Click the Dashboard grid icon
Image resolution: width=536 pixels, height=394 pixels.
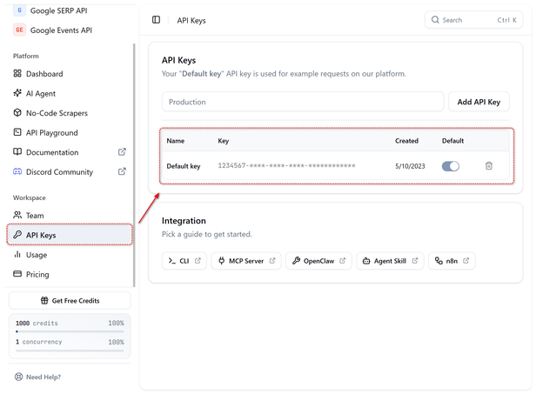pyautogui.click(x=17, y=73)
